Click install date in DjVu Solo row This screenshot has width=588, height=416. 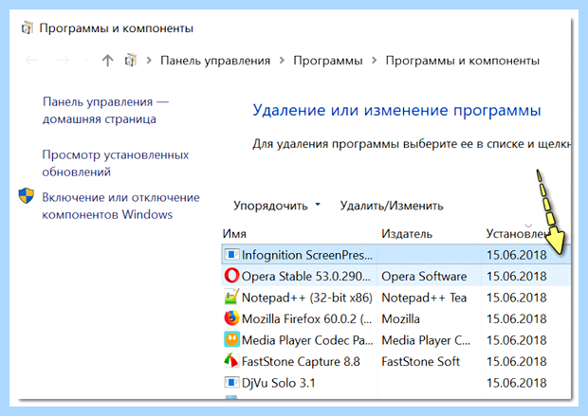pyautogui.click(x=516, y=383)
